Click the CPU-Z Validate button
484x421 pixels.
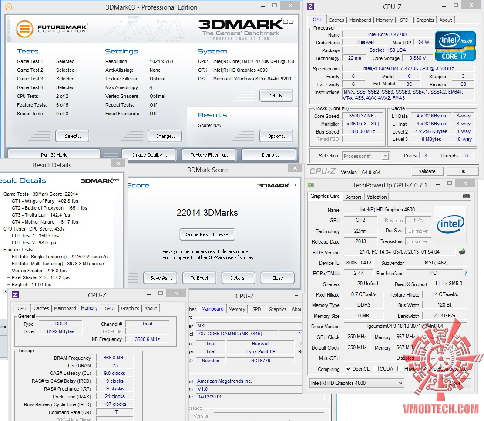point(427,171)
